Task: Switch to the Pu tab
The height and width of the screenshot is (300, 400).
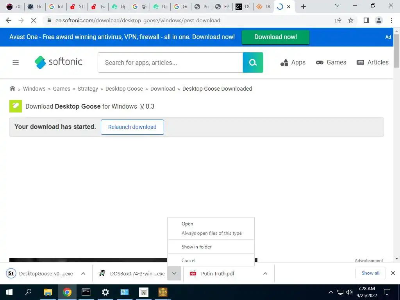Action: 201,7
